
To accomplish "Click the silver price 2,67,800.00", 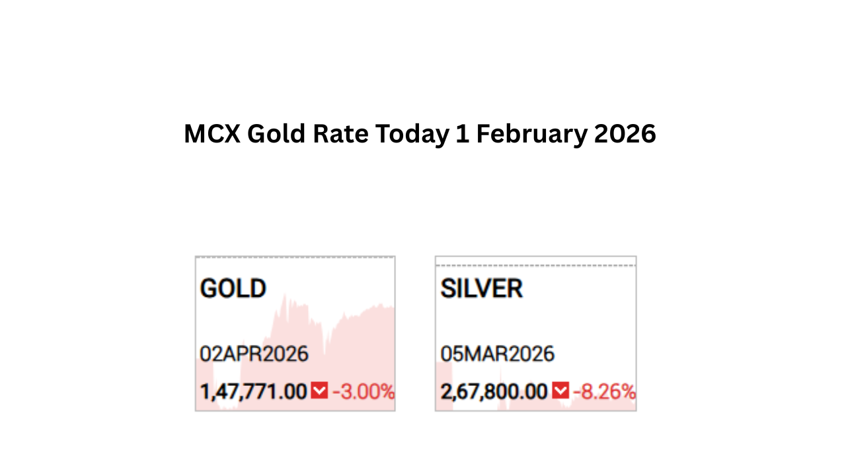I will point(494,392).
